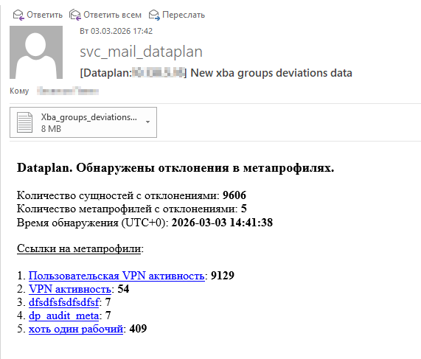
Task: Click the Reply envelope icon
Action: (18, 15)
